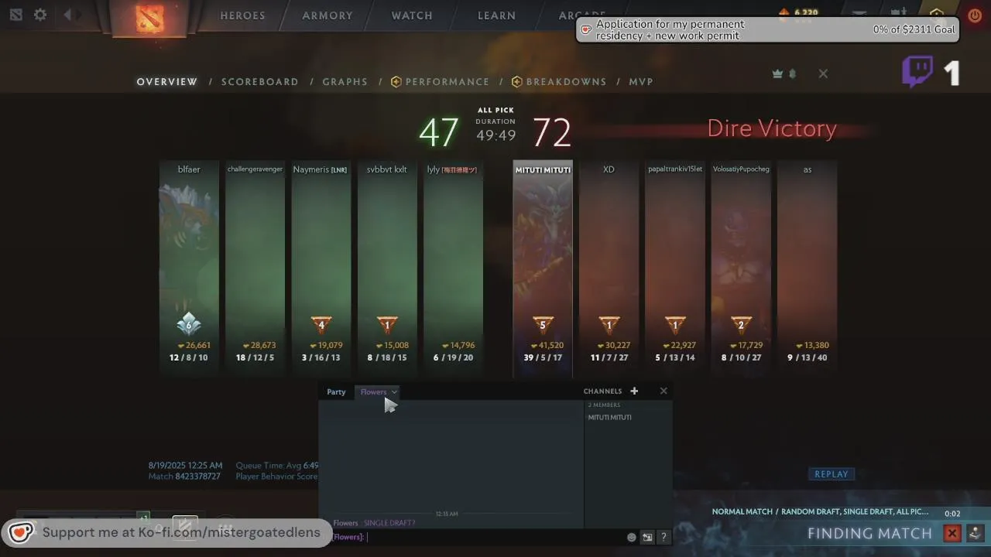991x557 pixels.
Task: Open the Watch menu
Action: click(412, 15)
